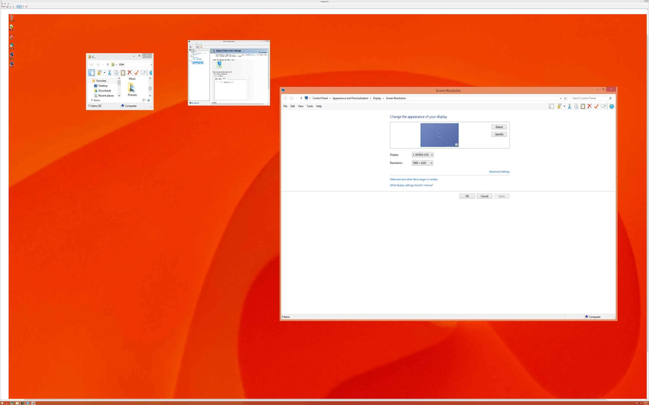Open the Tools menu
The height and width of the screenshot is (405, 649).
click(310, 106)
